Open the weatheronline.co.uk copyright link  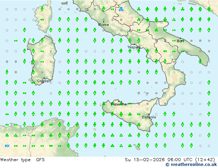191,165
